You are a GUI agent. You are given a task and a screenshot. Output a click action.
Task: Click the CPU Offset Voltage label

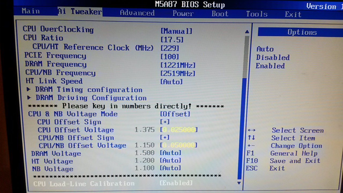[x=76, y=130]
